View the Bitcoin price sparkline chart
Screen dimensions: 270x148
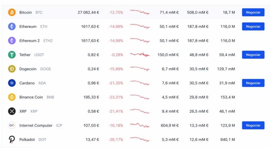140,12
